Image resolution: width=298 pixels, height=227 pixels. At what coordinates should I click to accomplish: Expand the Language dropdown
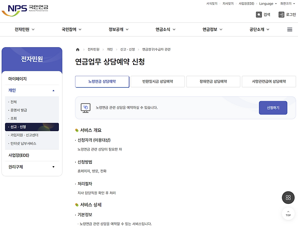point(268,4)
